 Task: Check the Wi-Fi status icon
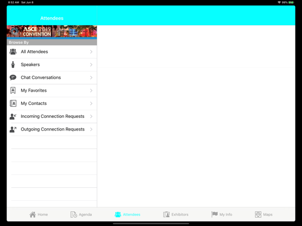[x=279, y=2]
